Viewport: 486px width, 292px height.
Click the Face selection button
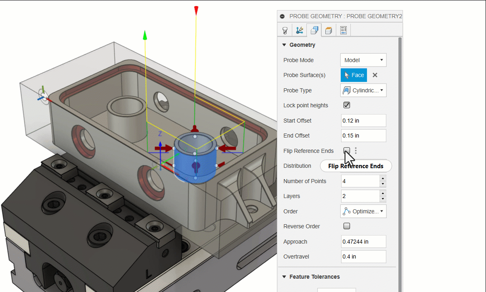(354, 75)
